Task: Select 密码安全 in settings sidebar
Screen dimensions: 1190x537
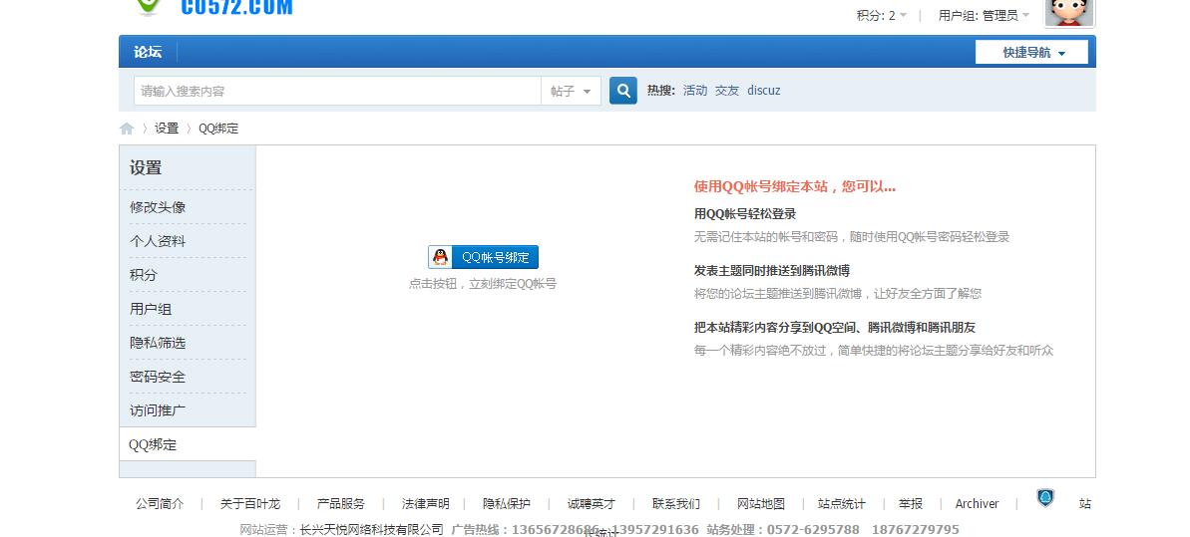Action: coord(158,377)
